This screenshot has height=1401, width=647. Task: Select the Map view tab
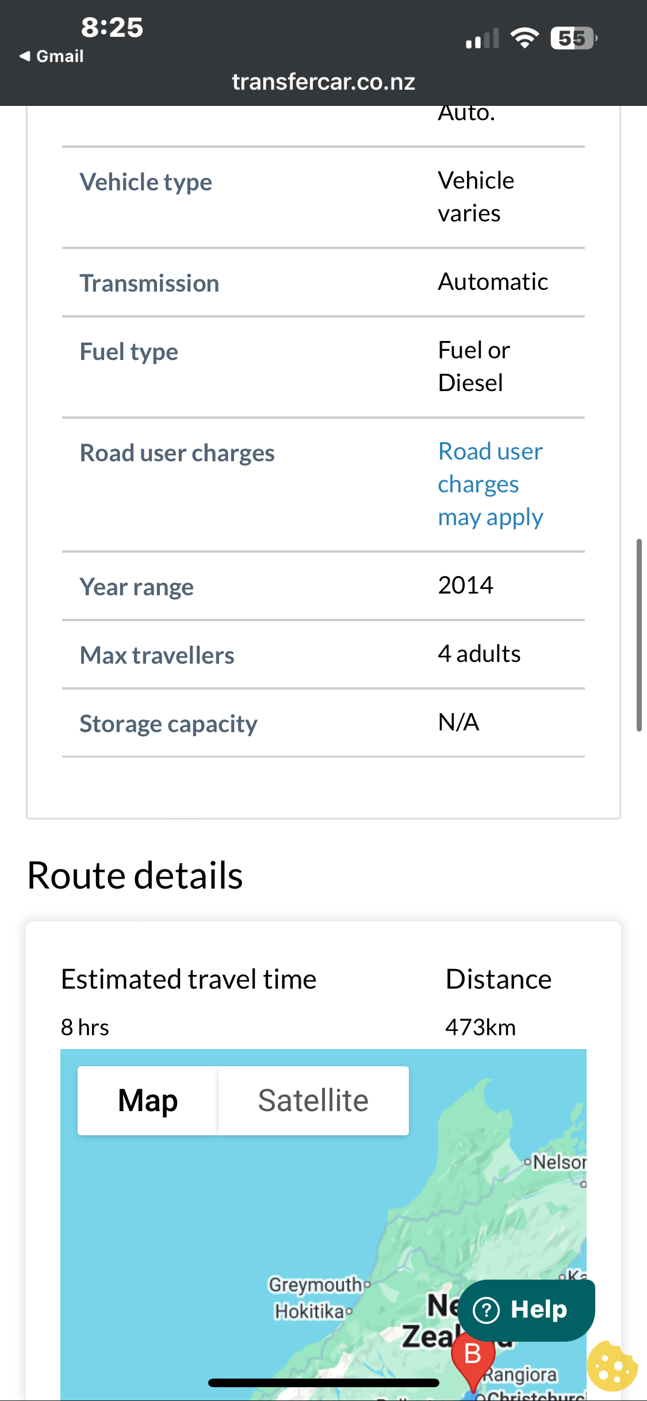[x=148, y=1101]
